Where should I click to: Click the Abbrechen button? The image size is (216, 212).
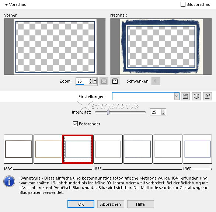point(111,204)
